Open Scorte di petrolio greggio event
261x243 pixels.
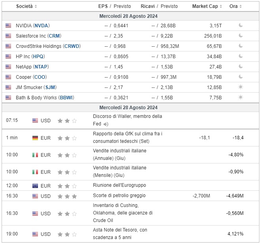119,196
